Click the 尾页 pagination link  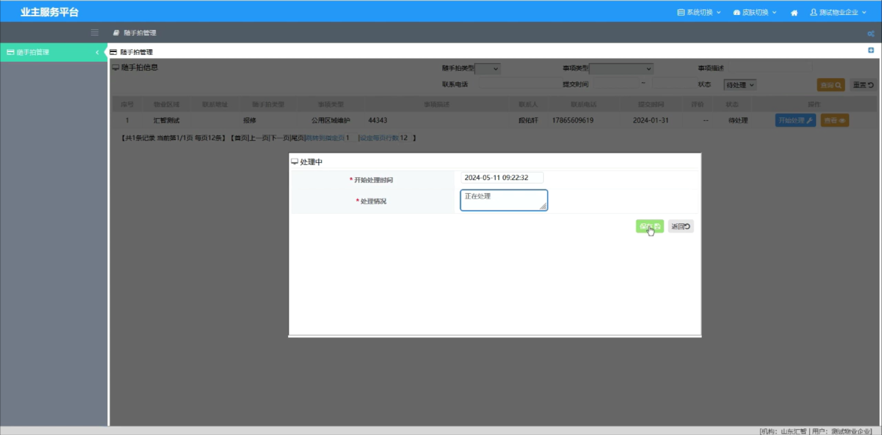pyautogui.click(x=297, y=138)
